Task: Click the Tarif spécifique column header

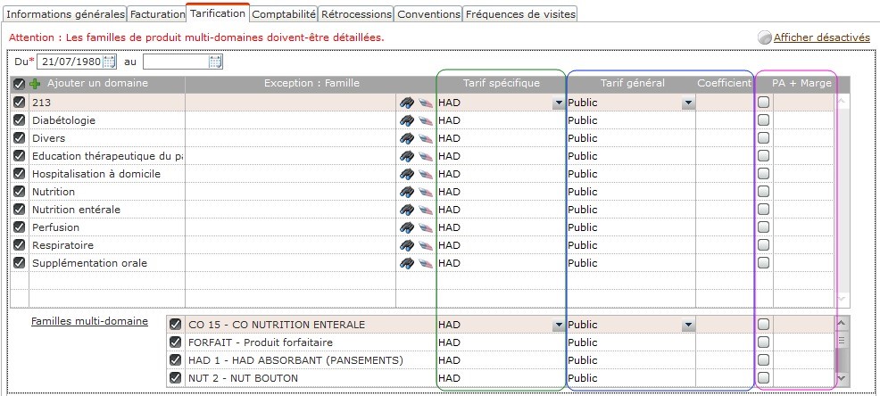Action: point(502,83)
